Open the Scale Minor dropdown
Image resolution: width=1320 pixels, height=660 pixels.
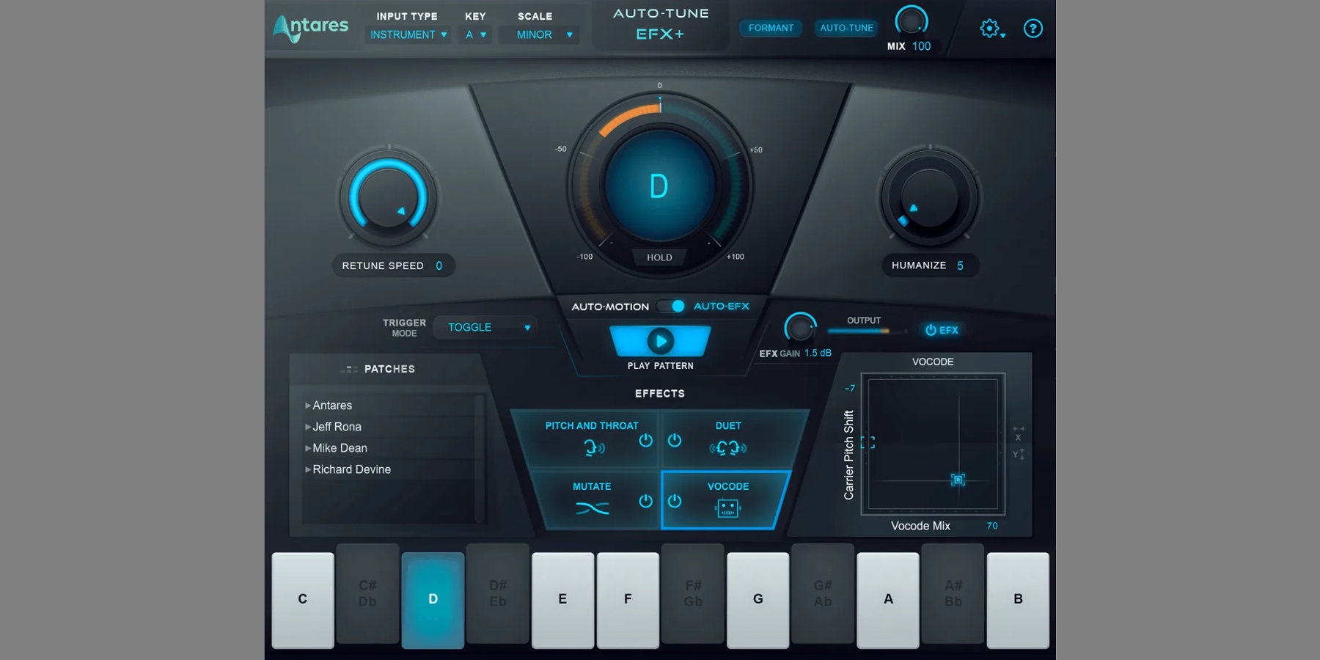click(539, 34)
